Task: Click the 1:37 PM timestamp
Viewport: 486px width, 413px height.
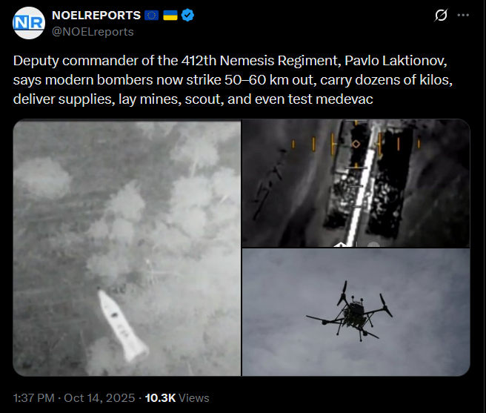Action: click(34, 397)
